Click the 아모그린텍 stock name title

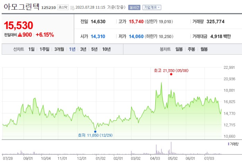(21, 7)
